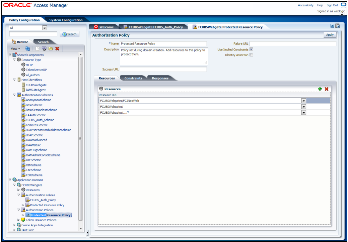Image resolution: width=348 pixels, height=242 pixels.
Task: Click the Failure URL input field
Action: pos(293,43)
